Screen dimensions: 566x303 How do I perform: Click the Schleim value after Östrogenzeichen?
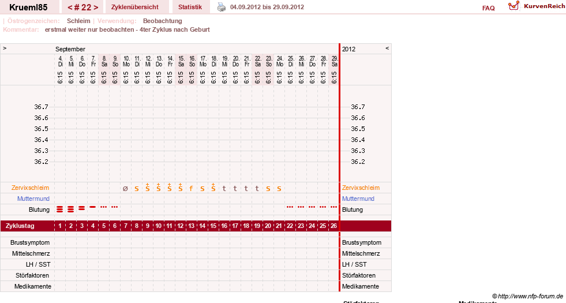pyautogui.click(x=78, y=21)
